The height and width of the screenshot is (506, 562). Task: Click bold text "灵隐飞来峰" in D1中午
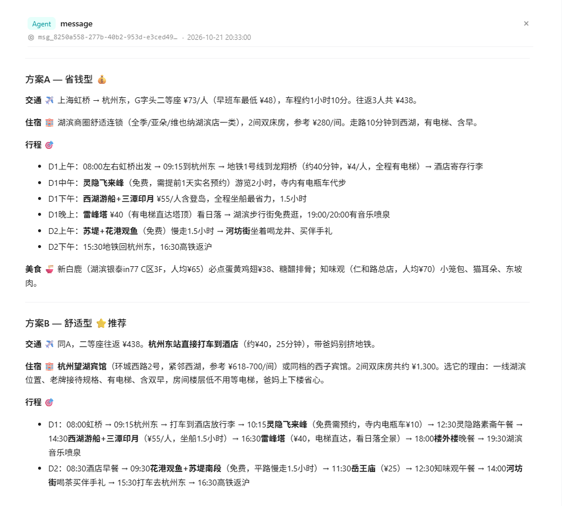tap(104, 183)
